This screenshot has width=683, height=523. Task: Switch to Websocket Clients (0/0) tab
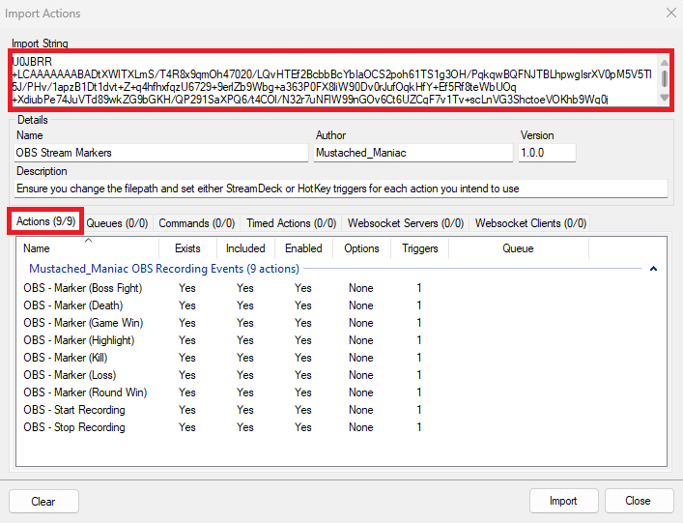530,223
